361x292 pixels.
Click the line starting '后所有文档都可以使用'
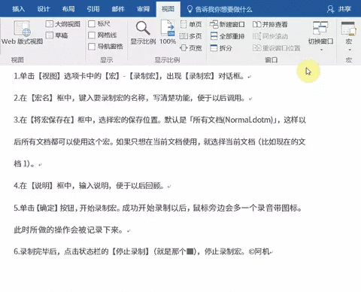(x=159, y=142)
